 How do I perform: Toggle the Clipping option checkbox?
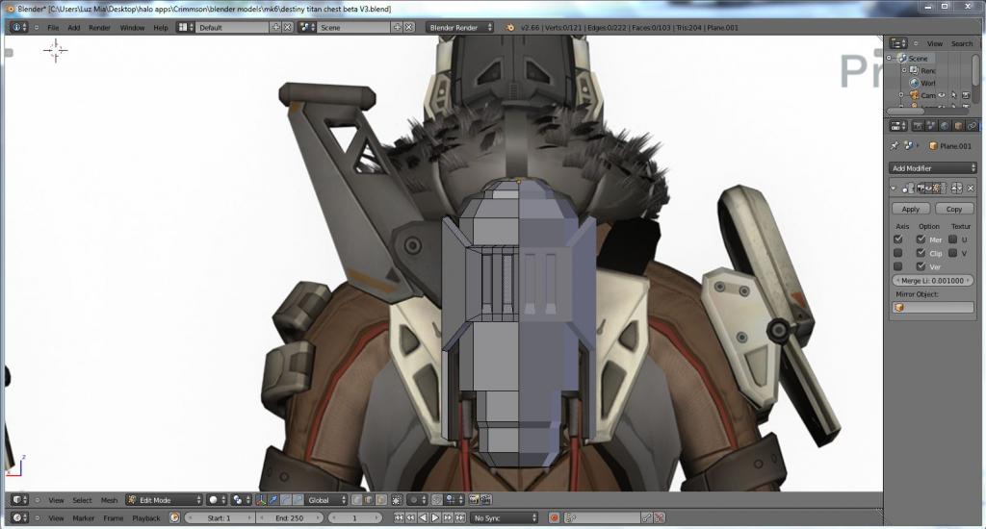921,253
